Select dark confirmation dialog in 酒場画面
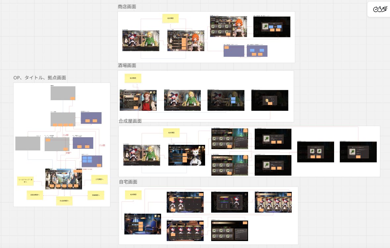390x248 pixels. [270, 101]
